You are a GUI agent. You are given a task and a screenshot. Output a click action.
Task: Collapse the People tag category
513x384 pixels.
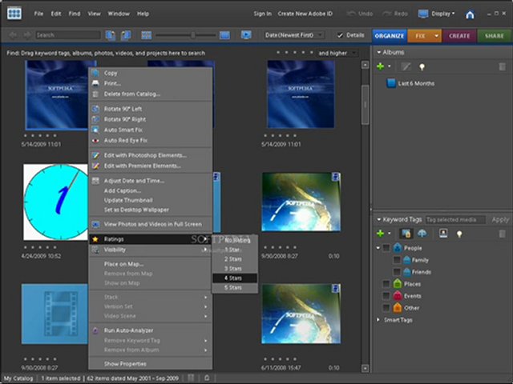[x=378, y=248]
